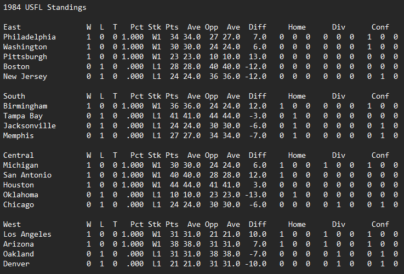Select San Antonio in the Central division
Image resolution: width=404 pixels, height=274 pixels.
point(27,175)
